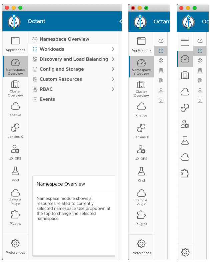Open Preferences in the left window
Screen dimensions: 210x263
point(15,247)
